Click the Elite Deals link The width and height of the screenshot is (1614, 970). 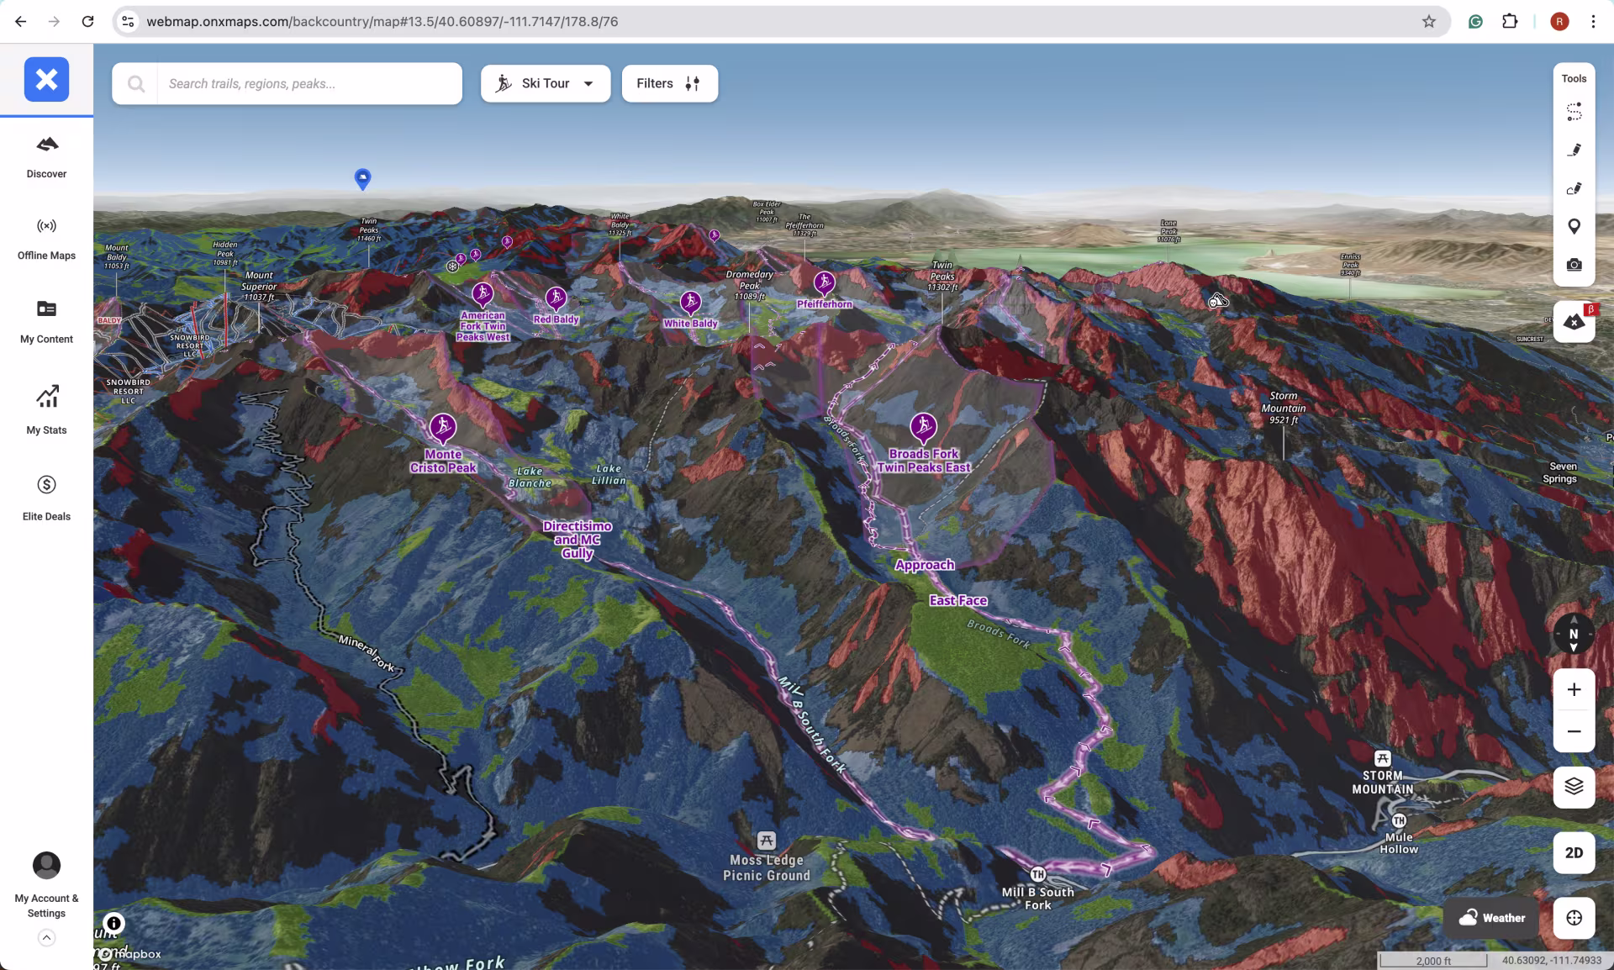pos(46,498)
